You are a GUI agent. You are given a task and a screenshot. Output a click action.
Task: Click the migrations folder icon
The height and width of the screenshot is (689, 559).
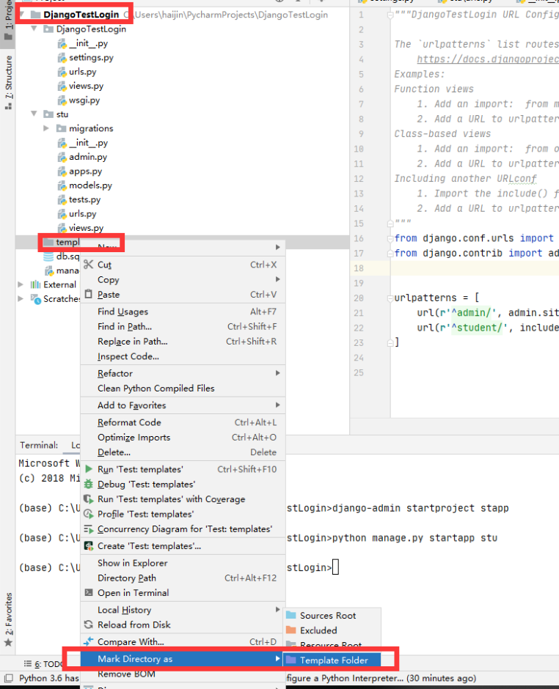click(x=62, y=128)
